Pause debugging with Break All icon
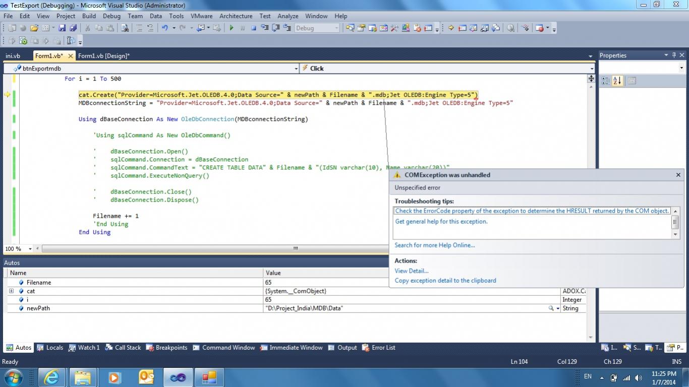The height and width of the screenshot is (387, 689). click(x=243, y=28)
